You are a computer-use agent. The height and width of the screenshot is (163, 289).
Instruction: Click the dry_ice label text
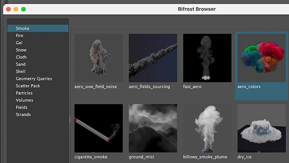click(244, 157)
